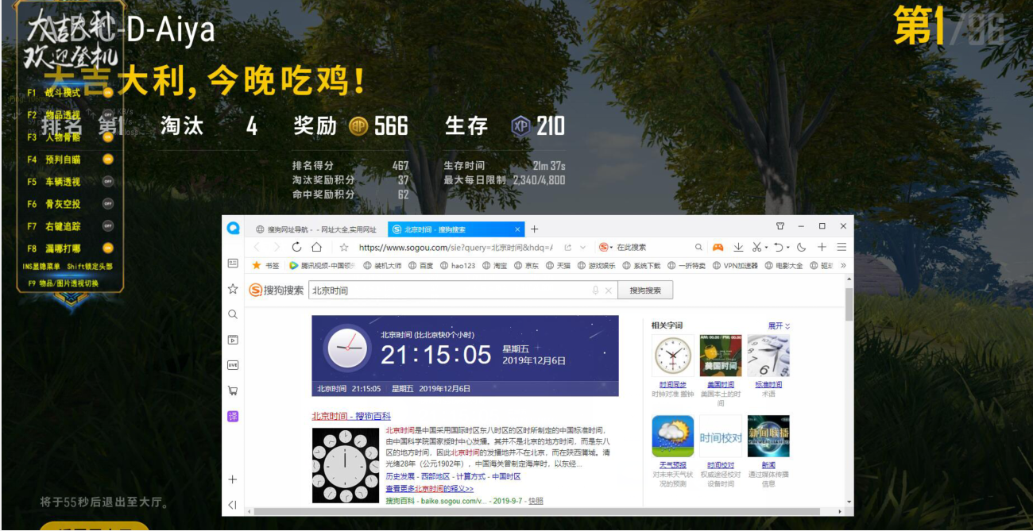This screenshot has width=1033, height=531.
Task: Expand the address bar history dropdown
Action: [583, 248]
